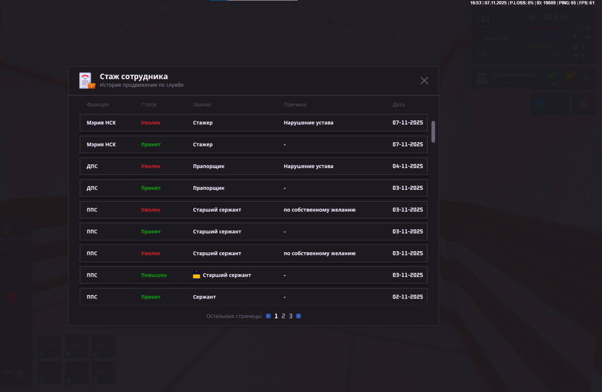The image size is (602, 392).
Task: Select the Мэрия НСК Уволен row
Action: coord(253,122)
